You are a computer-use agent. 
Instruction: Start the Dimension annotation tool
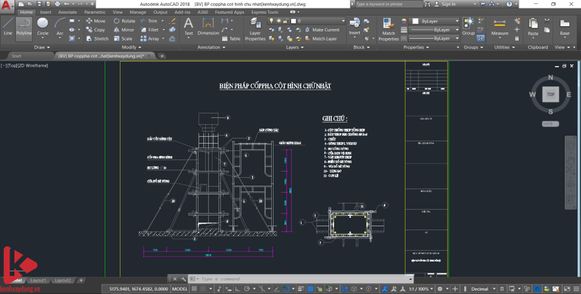pyautogui.click(x=208, y=26)
